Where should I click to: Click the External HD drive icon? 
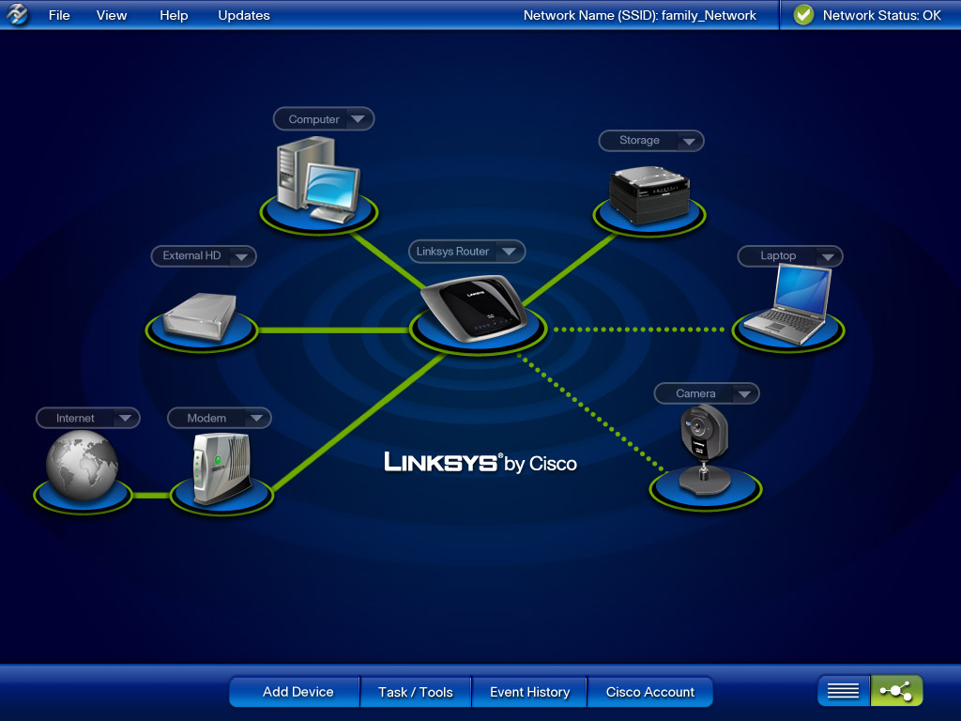coord(200,316)
